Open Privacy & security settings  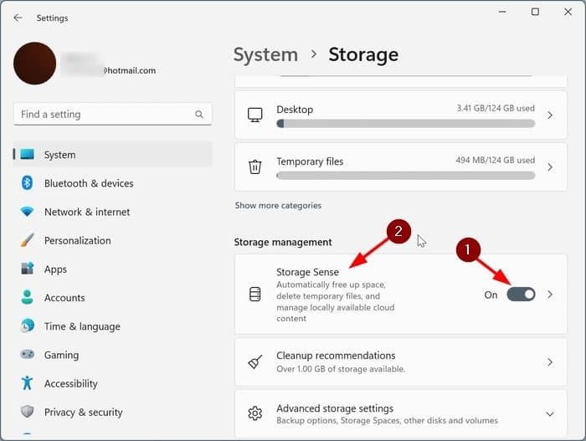[113, 412]
